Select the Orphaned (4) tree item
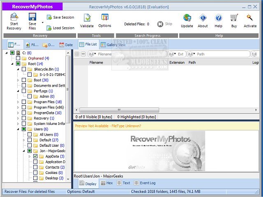 (38, 58)
